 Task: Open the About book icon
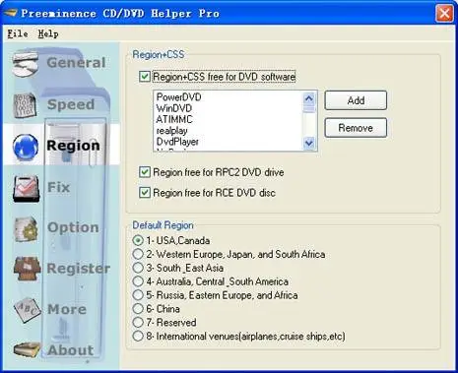[x=27, y=349]
